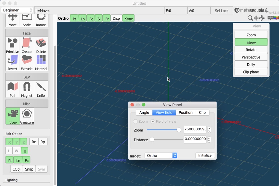Open the Beginner mode dropdown
Screen dimensions: 279x186
[17, 10]
